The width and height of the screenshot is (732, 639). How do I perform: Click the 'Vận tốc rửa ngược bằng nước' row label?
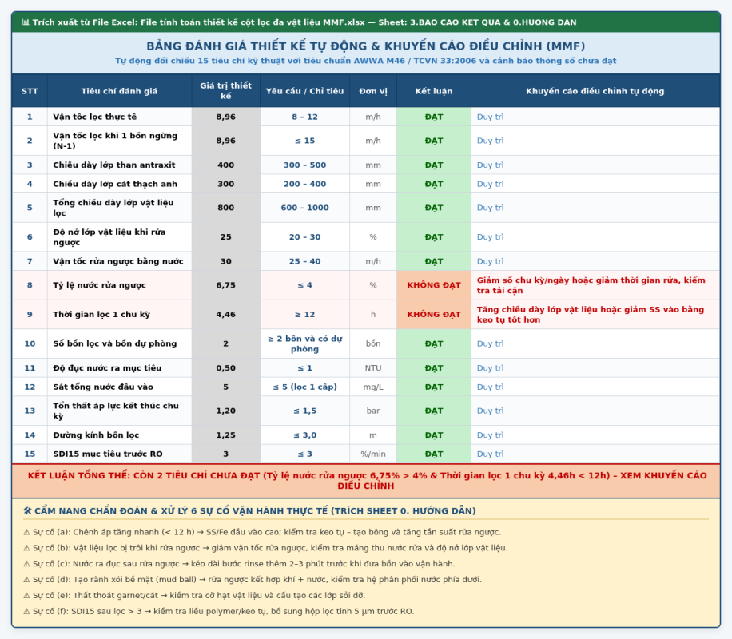pos(118,261)
